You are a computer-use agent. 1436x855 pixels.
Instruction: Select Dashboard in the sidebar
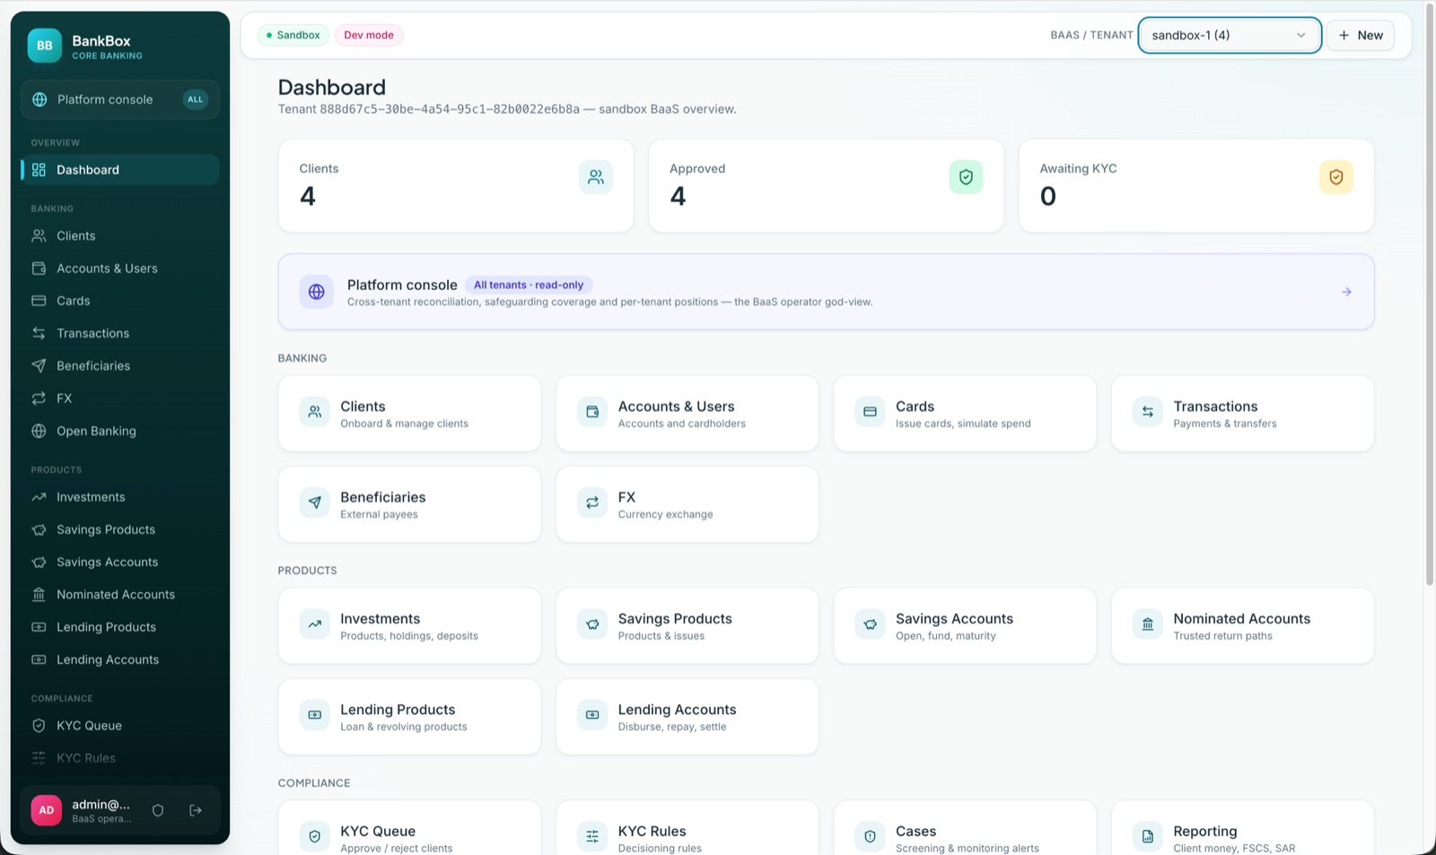click(x=119, y=170)
